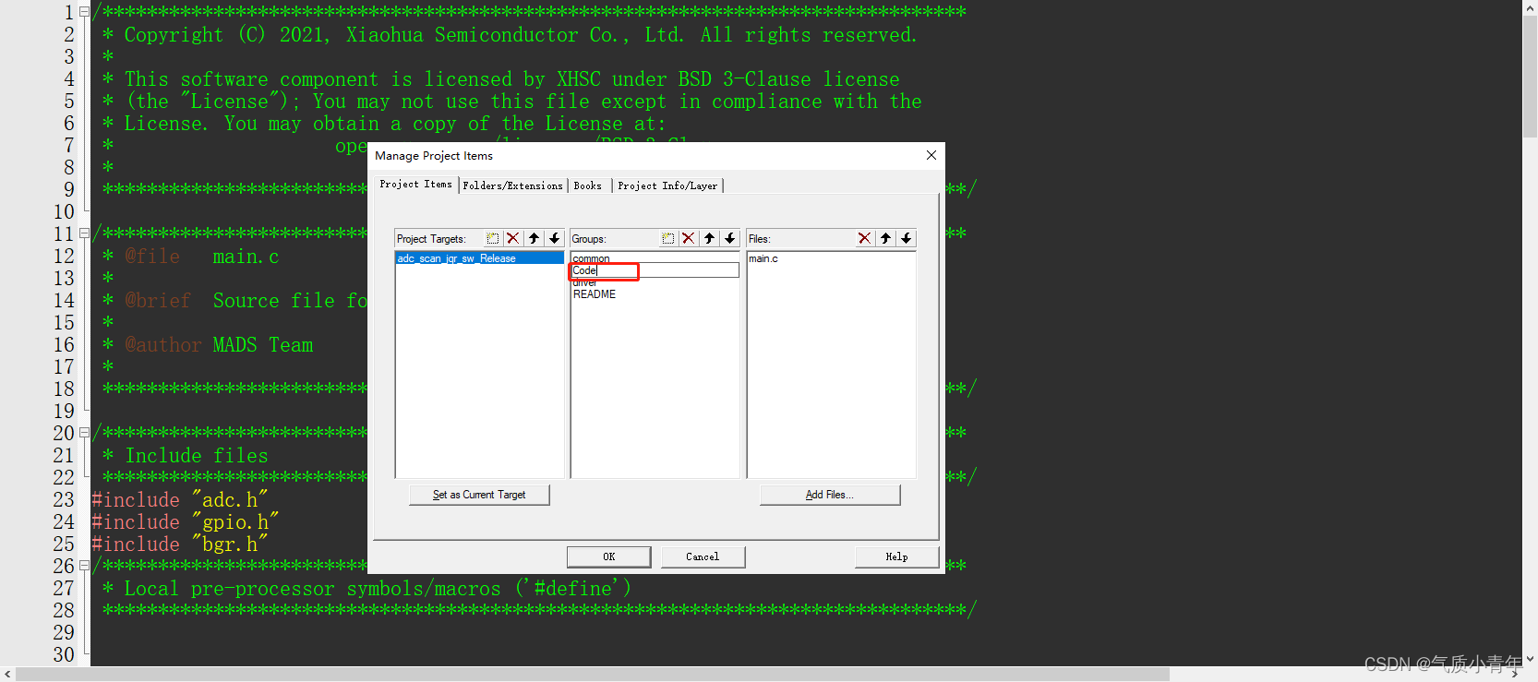Open the Folders/Extensions tab
The height and width of the screenshot is (682, 1538).
pyautogui.click(x=512, y=185)
